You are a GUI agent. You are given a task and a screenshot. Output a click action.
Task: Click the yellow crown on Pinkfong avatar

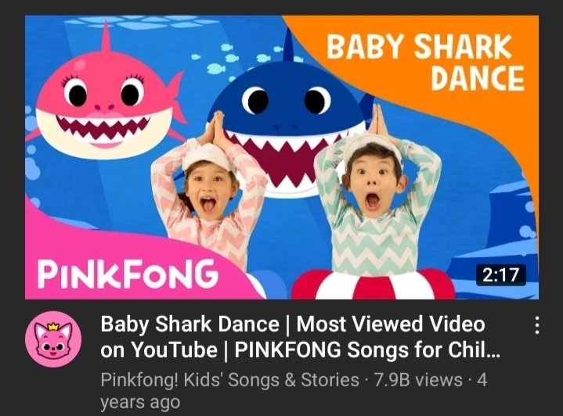click(x=52, y=327)
